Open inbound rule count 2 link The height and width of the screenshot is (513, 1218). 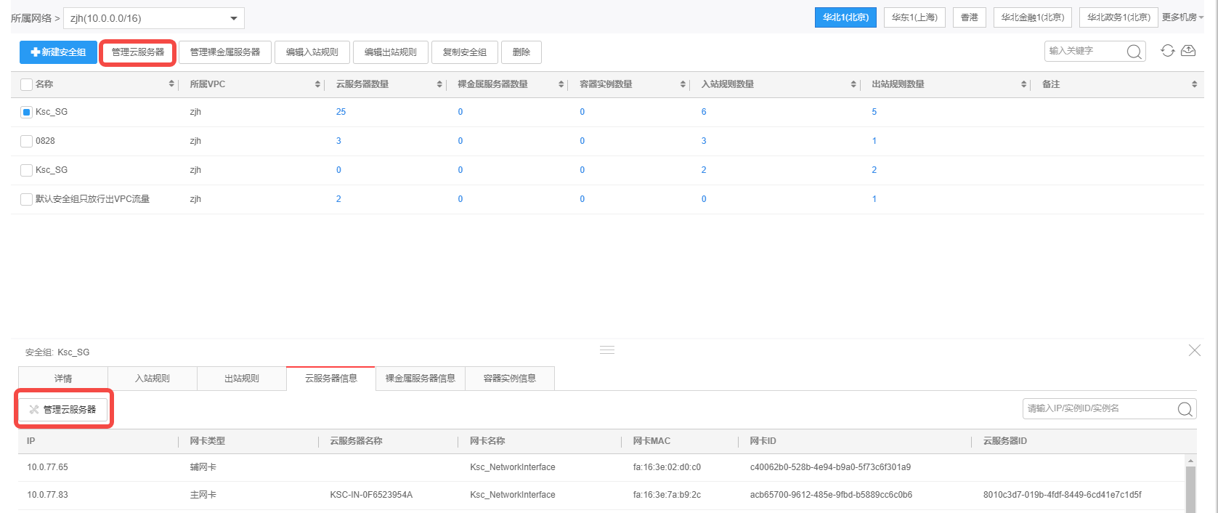point(704,170)
